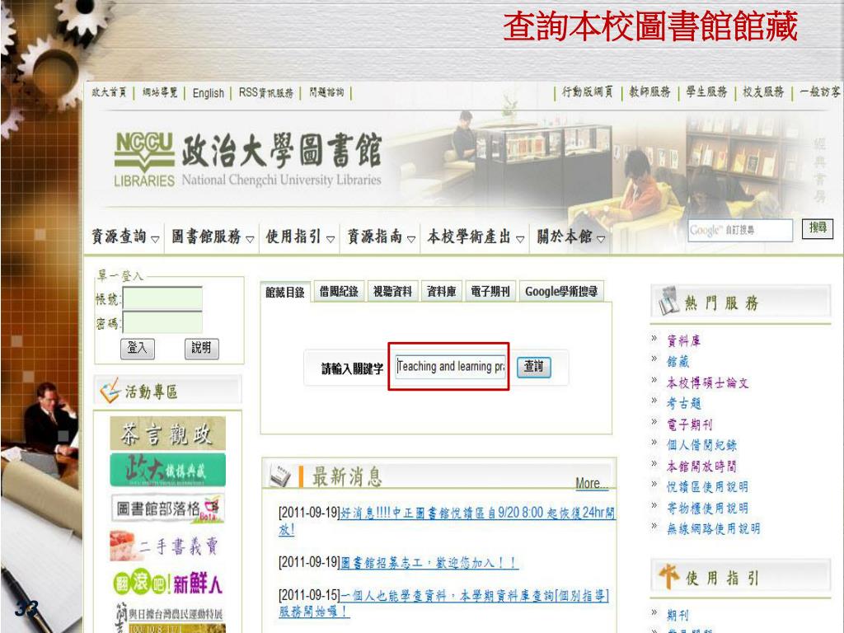Open the 本校博碩士論文 link

(x=707, y=382)
